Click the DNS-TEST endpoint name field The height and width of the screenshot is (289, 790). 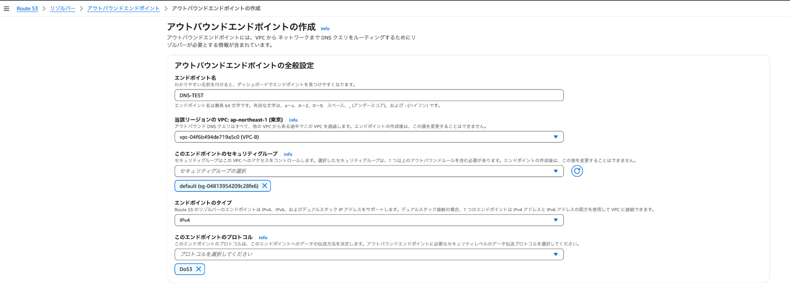tap(369, 95)
